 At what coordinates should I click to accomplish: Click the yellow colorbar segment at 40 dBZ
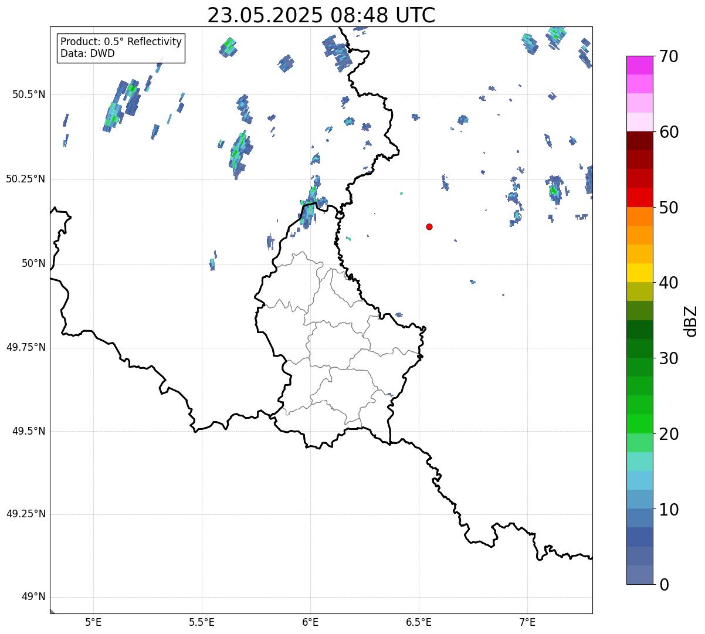639,273
